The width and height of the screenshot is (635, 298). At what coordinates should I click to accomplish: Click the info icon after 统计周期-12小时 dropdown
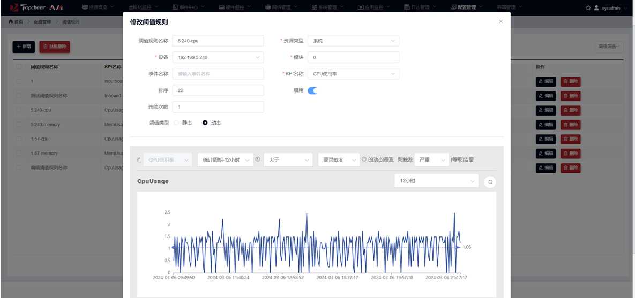click(x=258, y=159)
